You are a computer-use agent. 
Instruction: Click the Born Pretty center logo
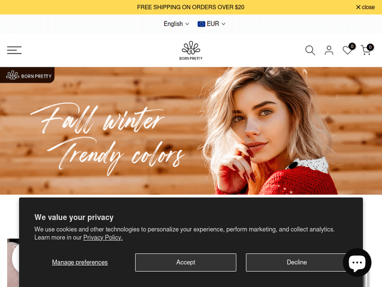tap(191, 50)
